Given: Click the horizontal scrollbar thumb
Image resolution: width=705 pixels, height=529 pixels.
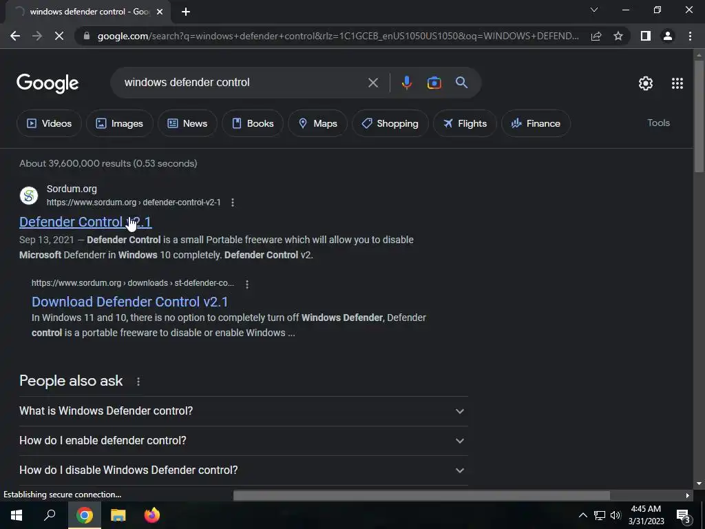Looking at the screenshot, I should (x=421, y=495).
